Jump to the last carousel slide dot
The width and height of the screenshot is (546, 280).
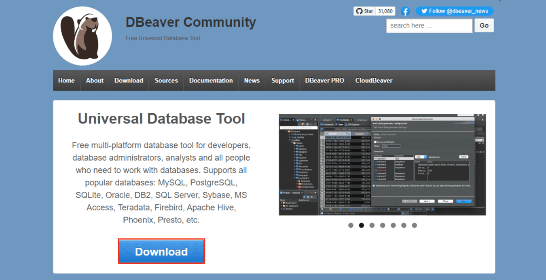coord(414,225)
